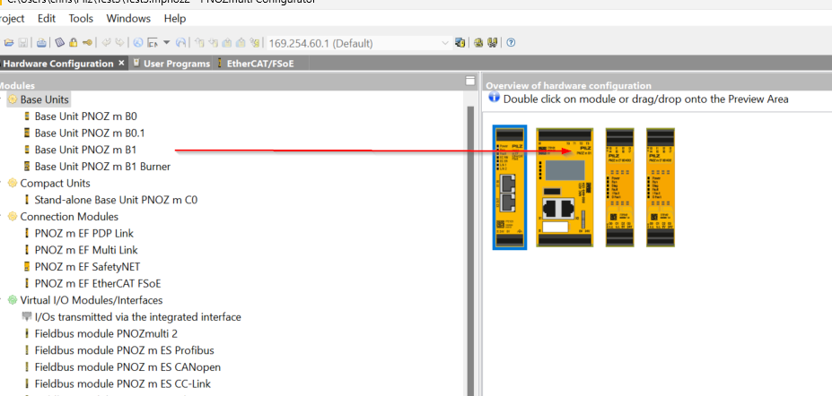Click the blue info icon in the overview hint
Image resolution: width=832 pixels, height=396 pixels.
(x=494, y=98)
